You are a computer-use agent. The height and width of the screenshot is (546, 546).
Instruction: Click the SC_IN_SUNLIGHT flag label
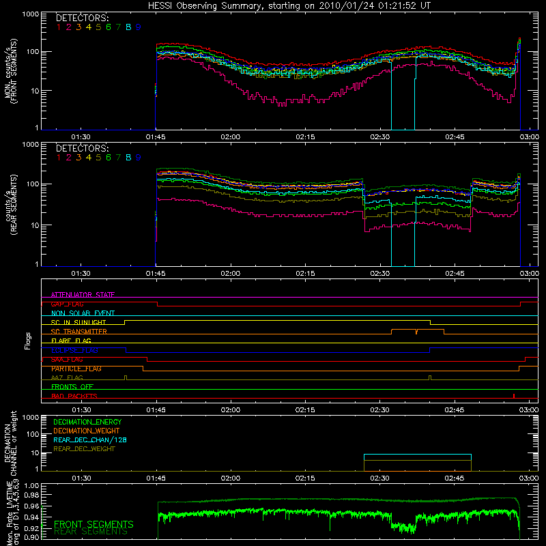click(x=78, y=322)
